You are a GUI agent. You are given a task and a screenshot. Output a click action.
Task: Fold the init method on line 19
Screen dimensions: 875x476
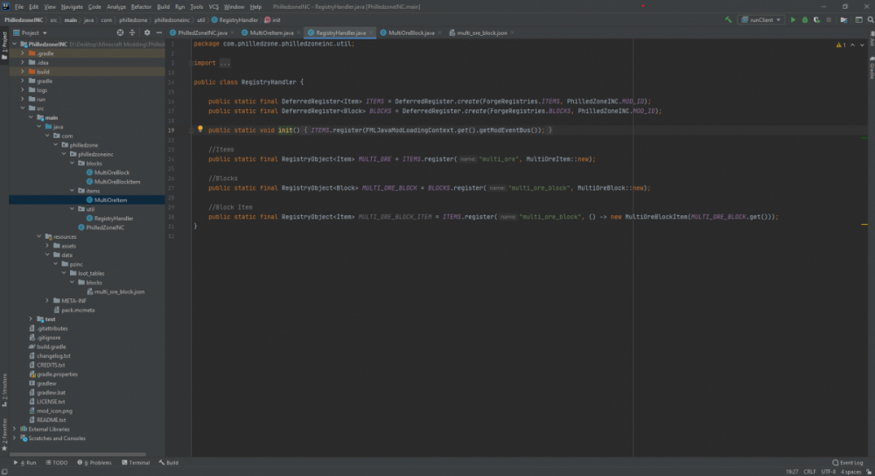tap(191, 130)
